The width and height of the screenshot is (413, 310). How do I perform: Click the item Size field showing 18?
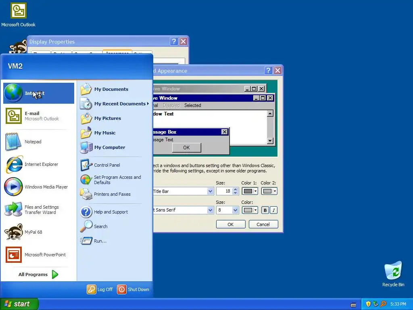(224, 191)
